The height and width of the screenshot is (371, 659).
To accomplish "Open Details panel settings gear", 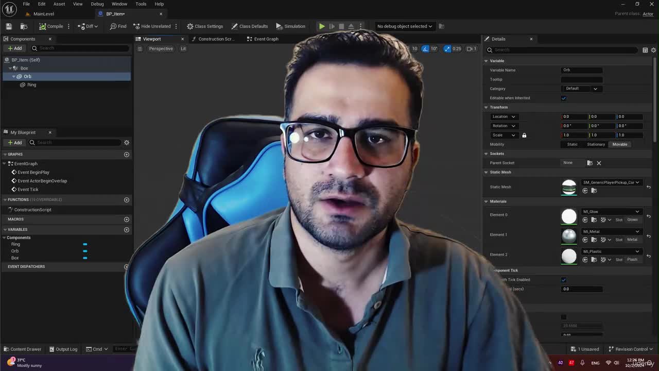I will click(654, 50).
